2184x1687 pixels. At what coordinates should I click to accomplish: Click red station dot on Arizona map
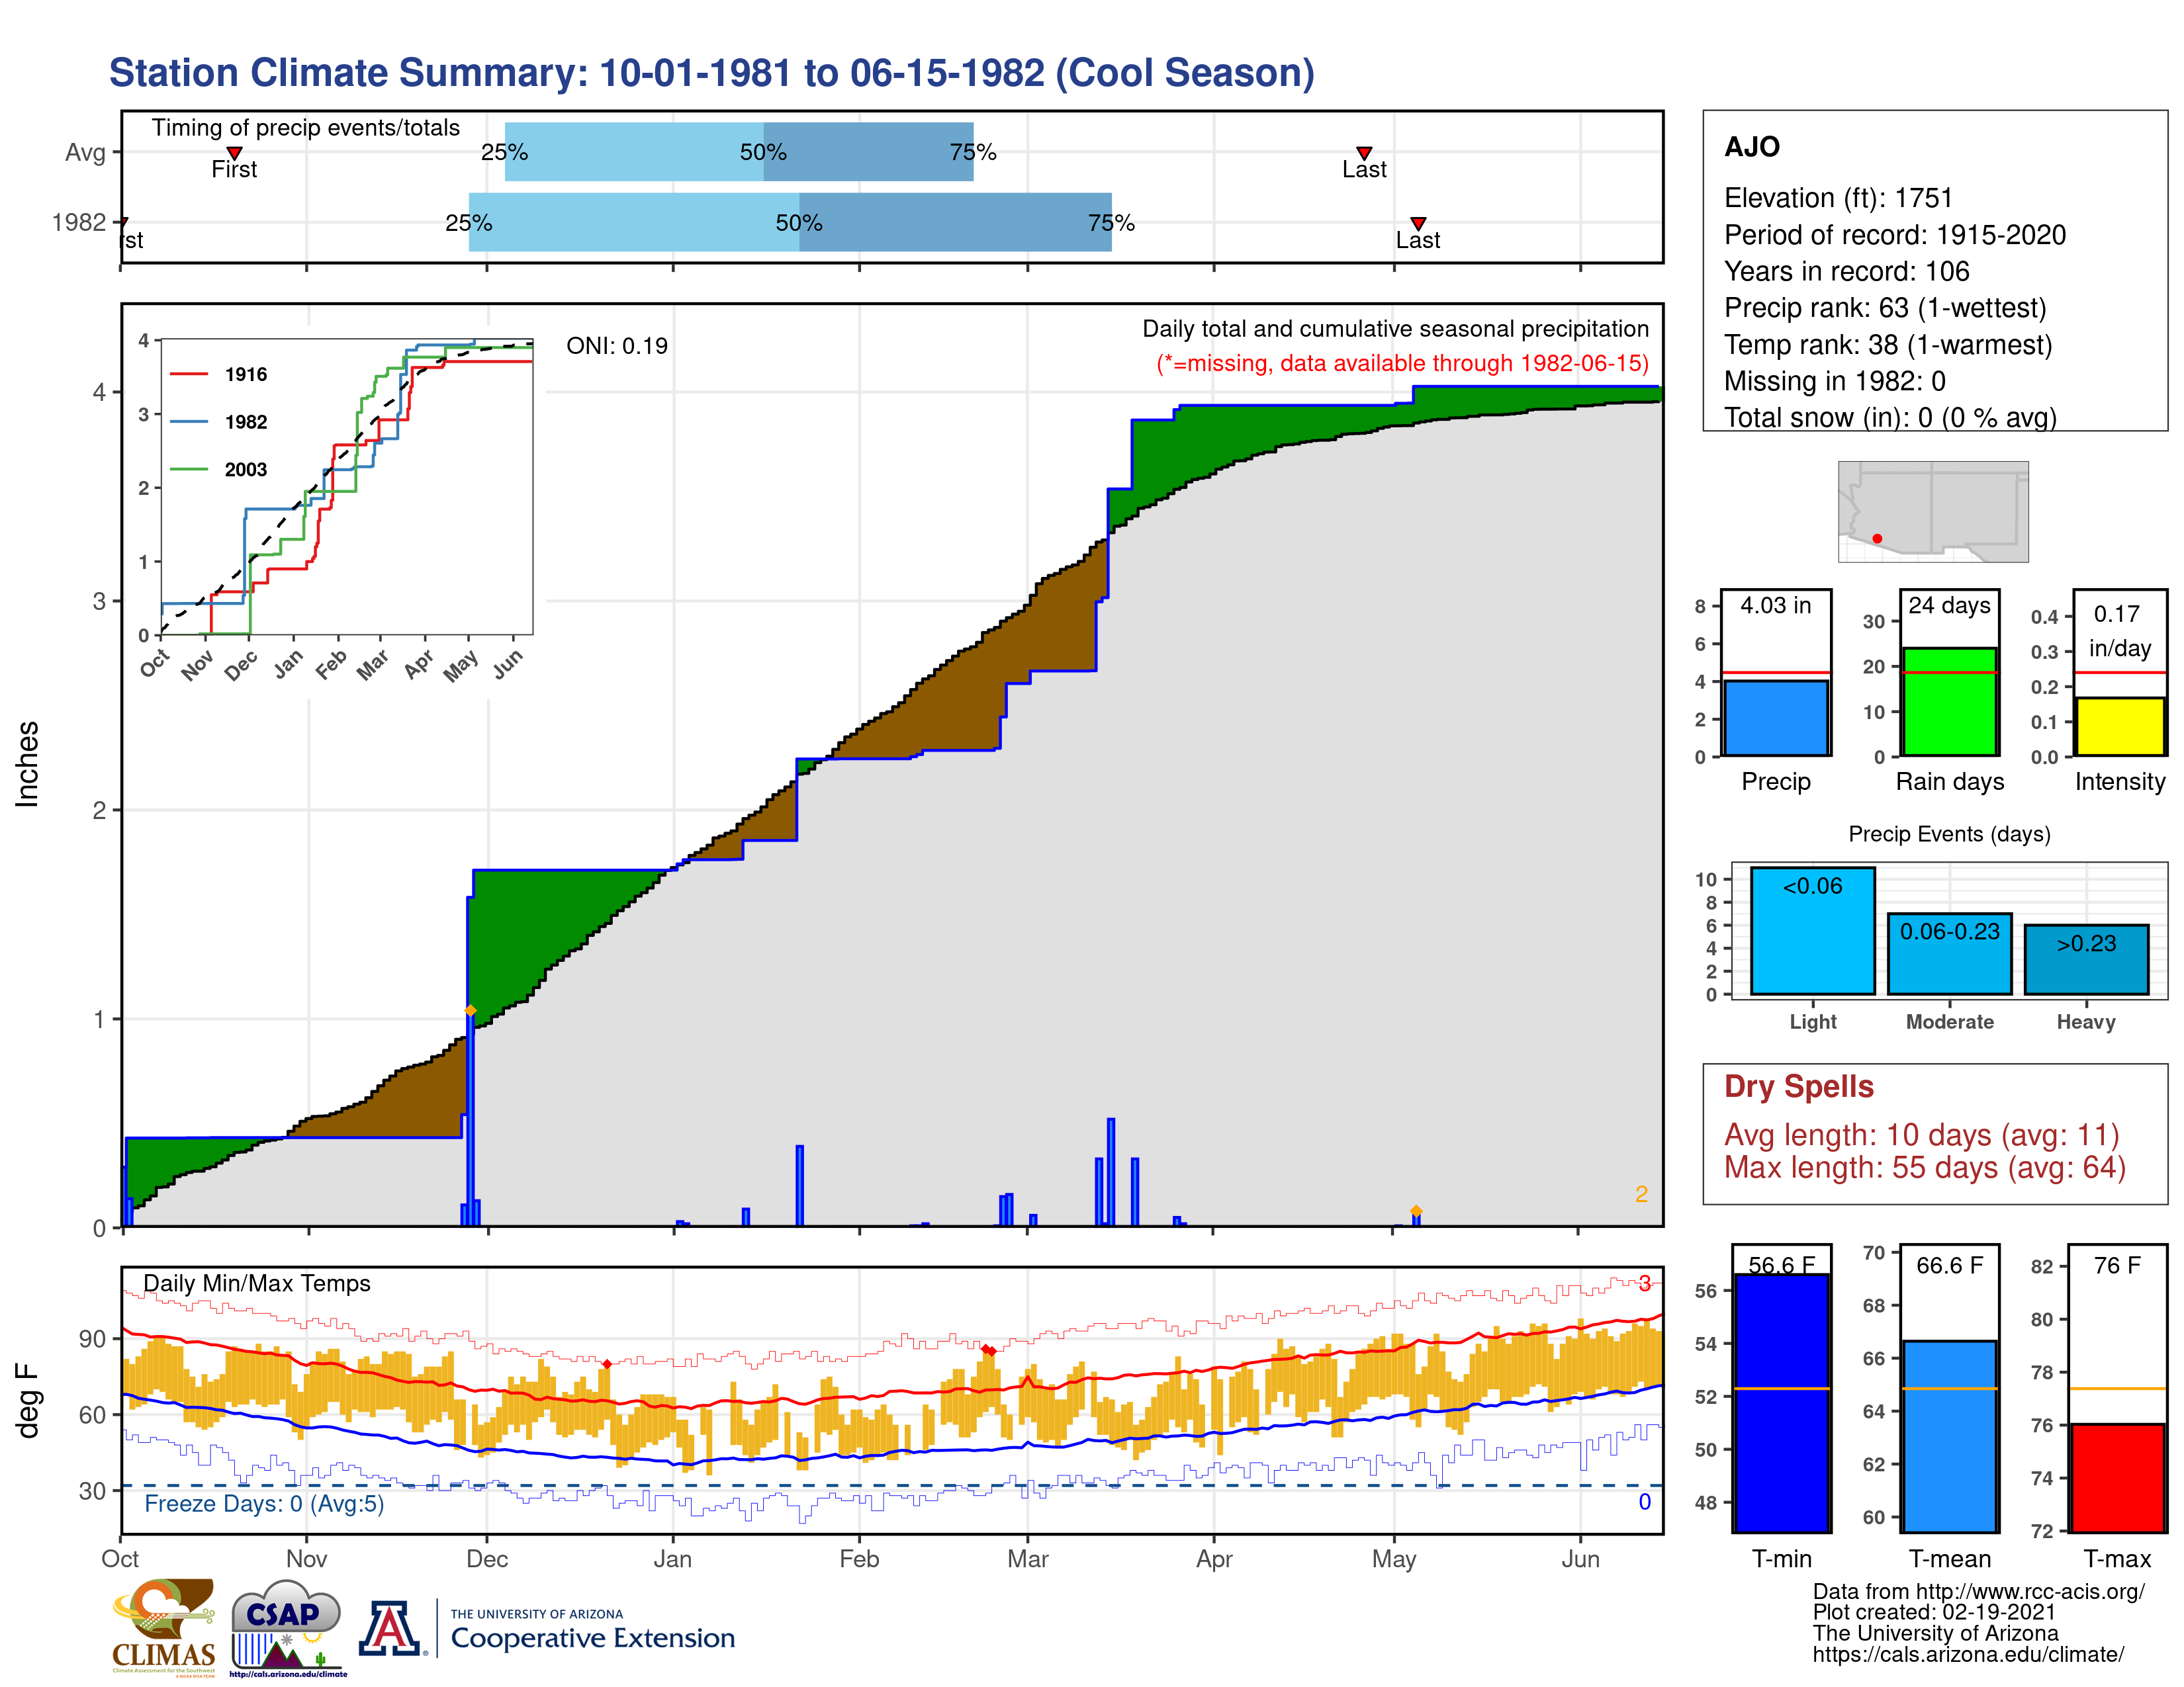click(1877, 539)
